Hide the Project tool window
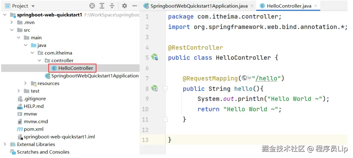 coord(135,6)
